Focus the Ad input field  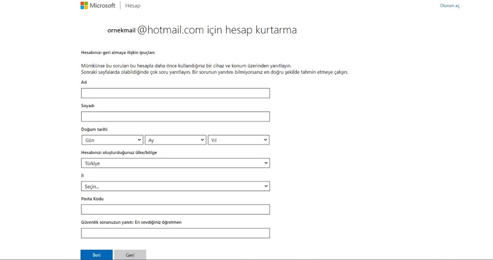[175, 93]
